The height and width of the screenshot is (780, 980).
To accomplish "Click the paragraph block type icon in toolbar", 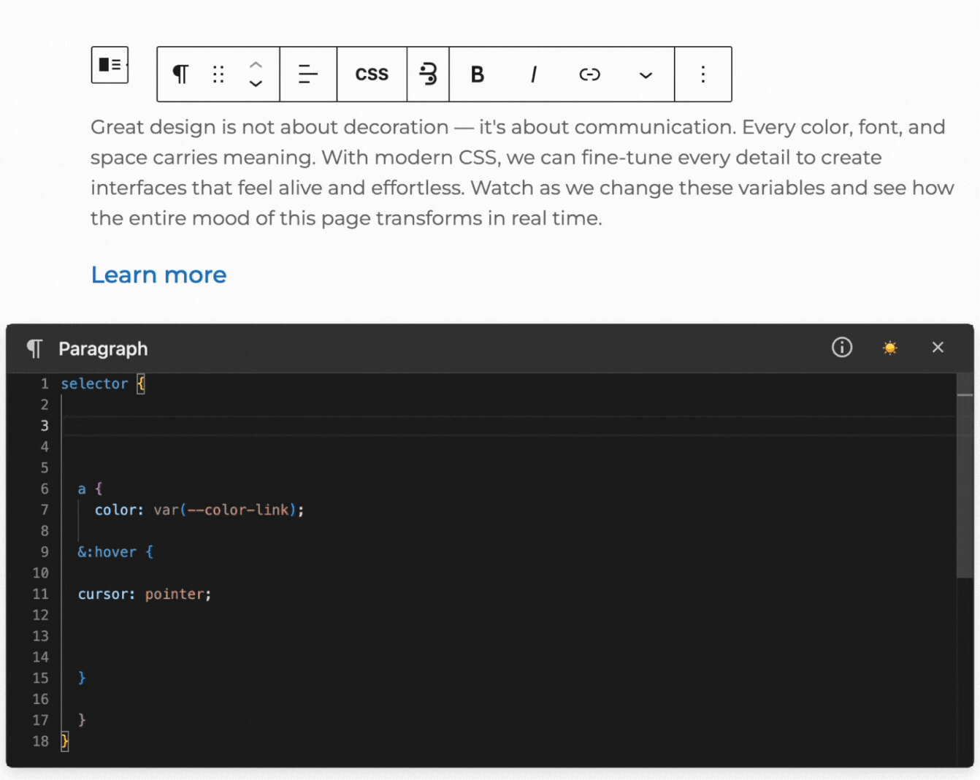I will (x=180, y=74).
